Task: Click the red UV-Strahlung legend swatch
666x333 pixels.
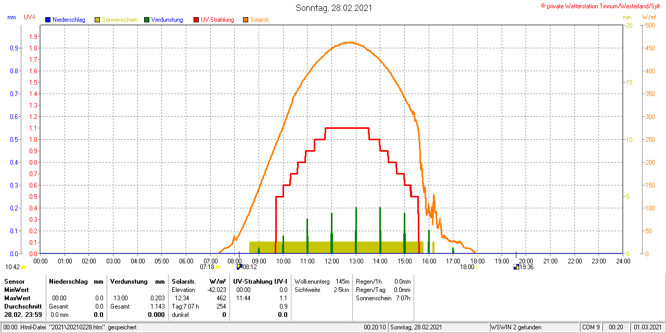Action: tap(196, 20)
